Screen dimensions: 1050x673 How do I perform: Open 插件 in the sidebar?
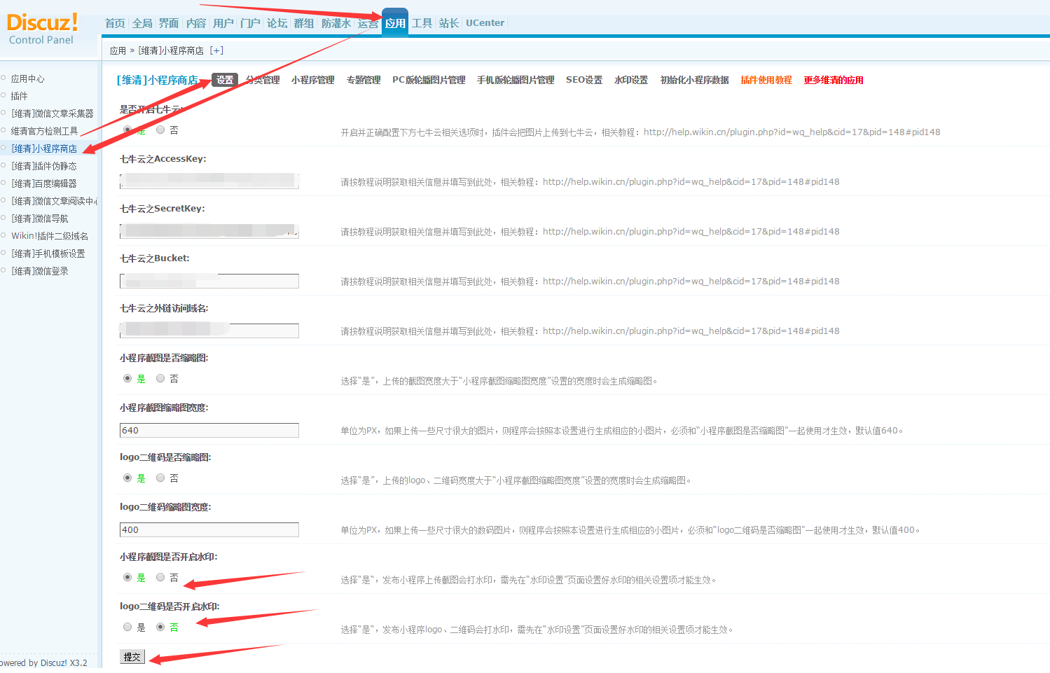tap(19, 96)
